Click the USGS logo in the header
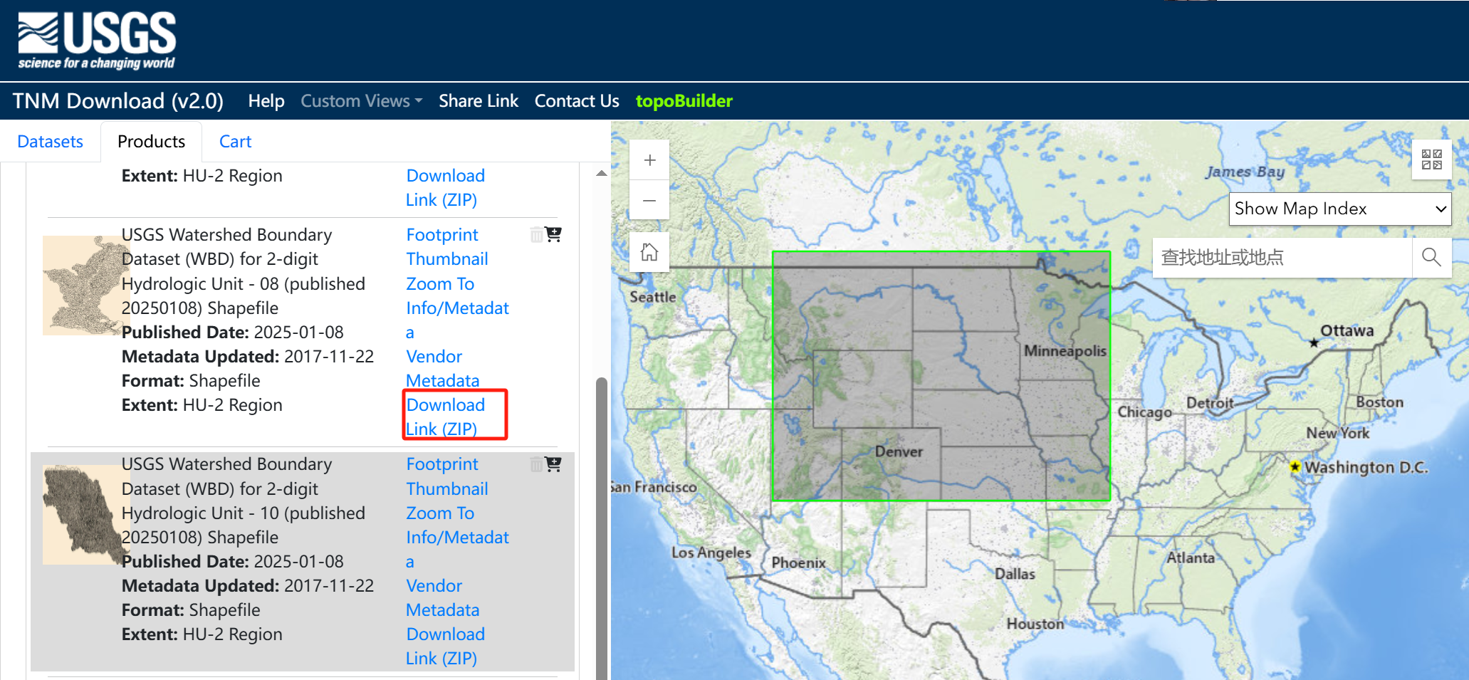The image size is (1469, 680). point(97,41)
